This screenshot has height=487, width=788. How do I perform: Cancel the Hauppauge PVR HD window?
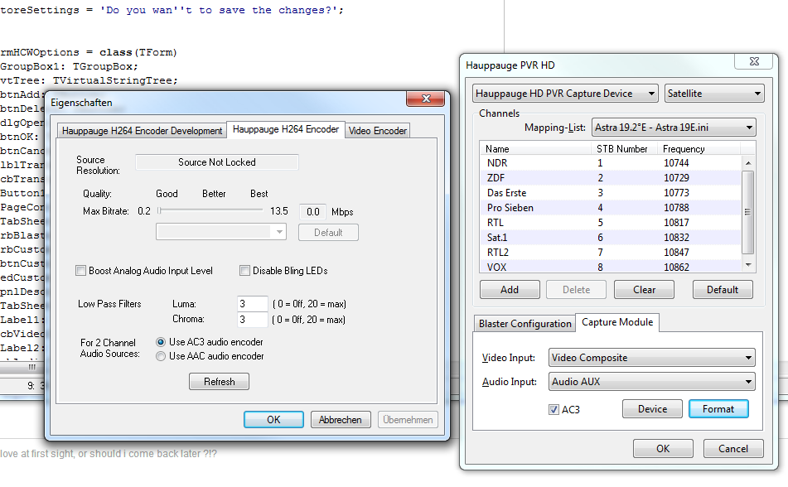click(x=733, y=448)
